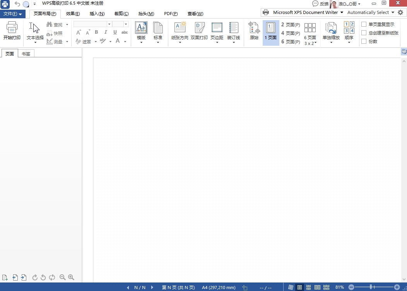Click the 遮罩 mask eraser icon

point(79,41)
